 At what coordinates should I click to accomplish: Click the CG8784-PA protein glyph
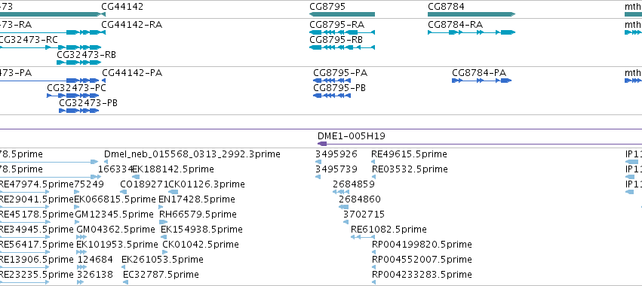481,81
